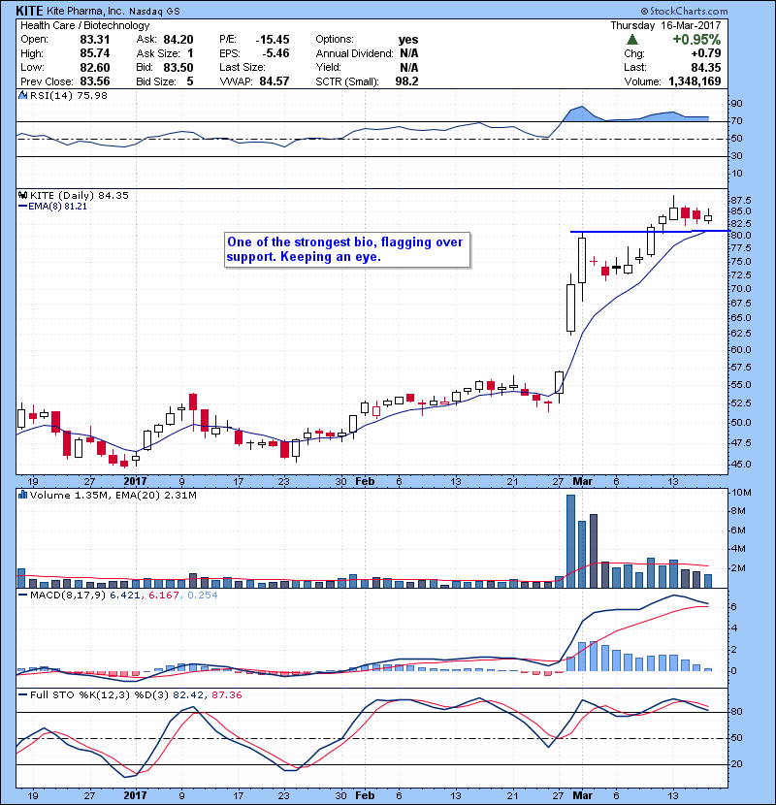Click the Options 'yes' value

pos(408,40)
